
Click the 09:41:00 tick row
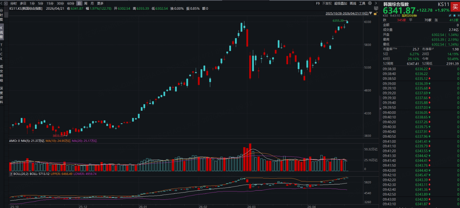pos(421,142)
